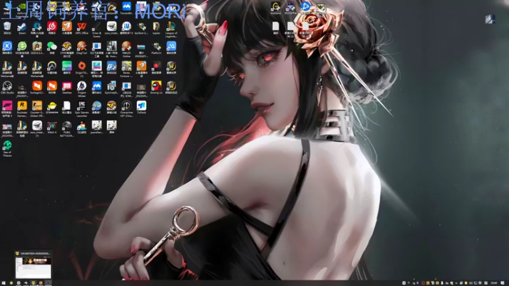Open Draw & Guess game shortcut

pos(97,29)
